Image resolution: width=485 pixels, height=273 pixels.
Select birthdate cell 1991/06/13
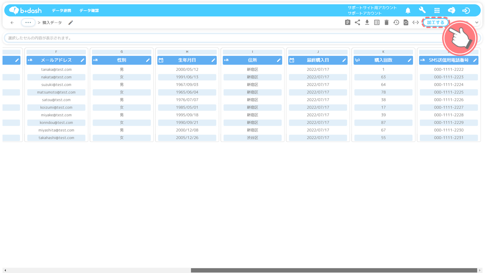[187, 77]
